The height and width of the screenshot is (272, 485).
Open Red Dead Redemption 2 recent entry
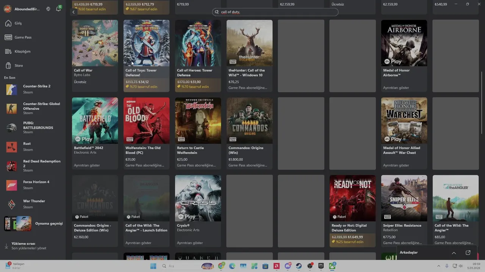coord(33,166)
